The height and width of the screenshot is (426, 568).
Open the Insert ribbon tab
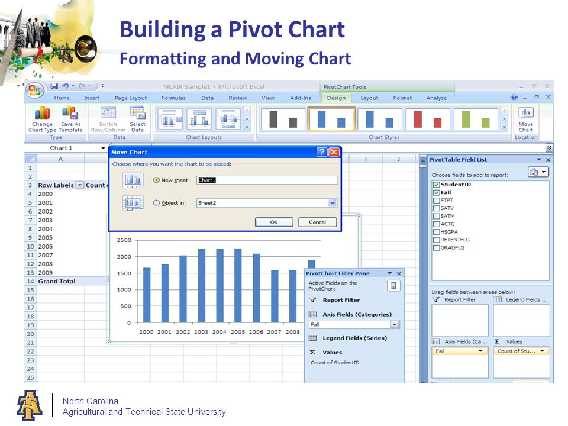(92, 98)
